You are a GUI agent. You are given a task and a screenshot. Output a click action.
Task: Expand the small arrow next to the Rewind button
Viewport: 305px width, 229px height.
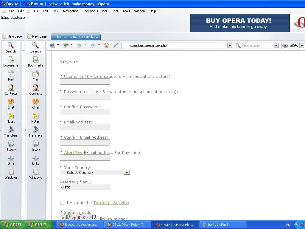click(x=58, y=45)
